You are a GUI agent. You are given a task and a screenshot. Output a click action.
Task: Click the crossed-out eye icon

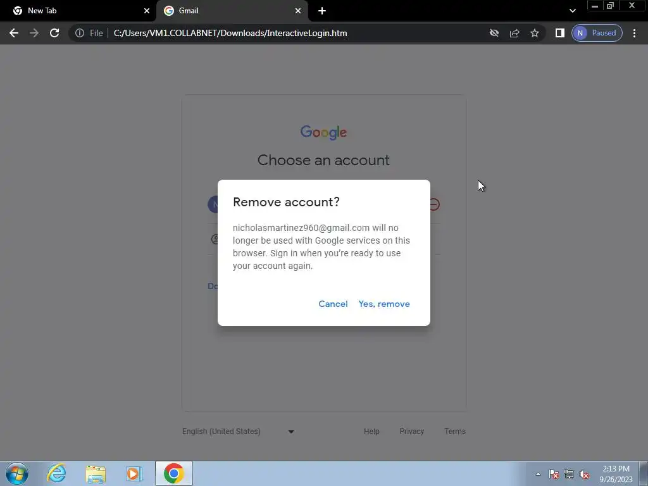[x=494, y=33]
